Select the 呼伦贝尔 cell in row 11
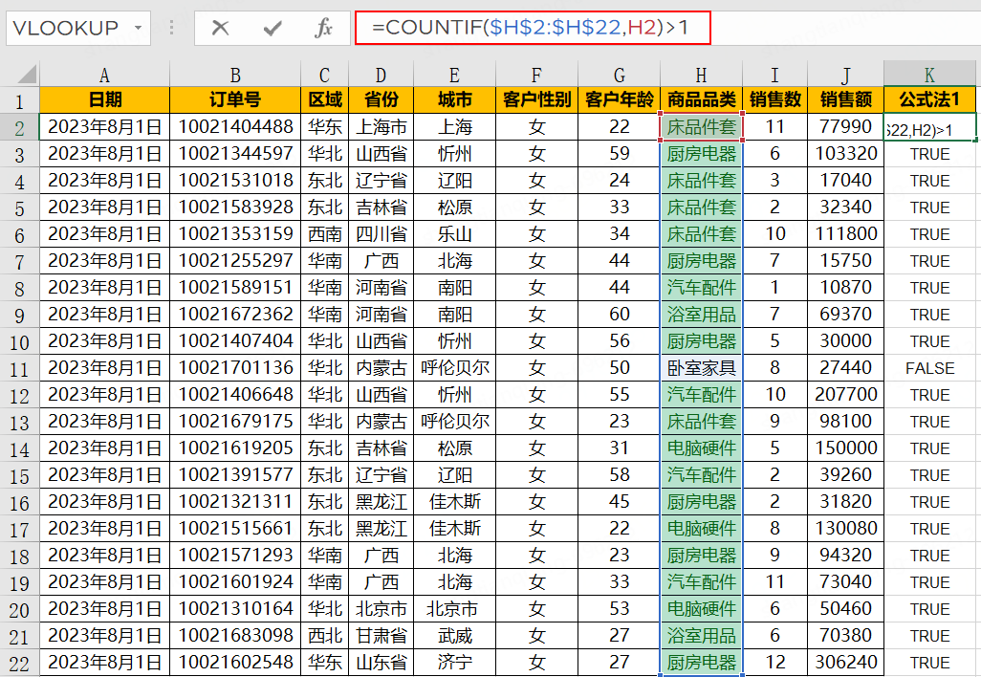This screenshot has height=677, width=981. 454,368
